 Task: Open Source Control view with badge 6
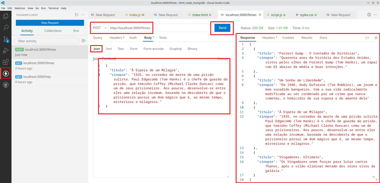[x=5, y=39]
